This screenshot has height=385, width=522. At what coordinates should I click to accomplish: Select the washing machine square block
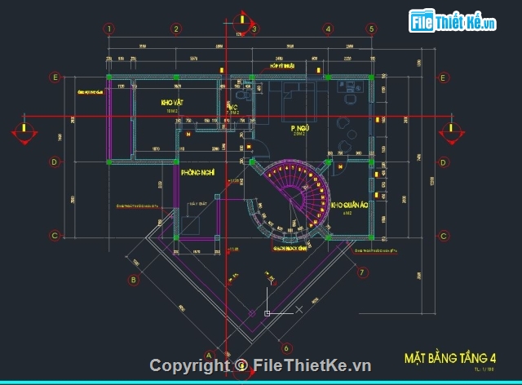click(190, 226)
